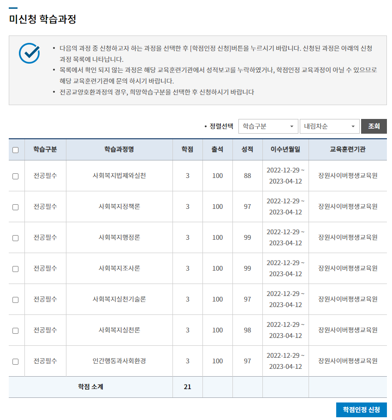The width and height of the screenshot is (392, 420).
Task: Click the blue checkmark notice icon
Action: click(x=29, y=53)
